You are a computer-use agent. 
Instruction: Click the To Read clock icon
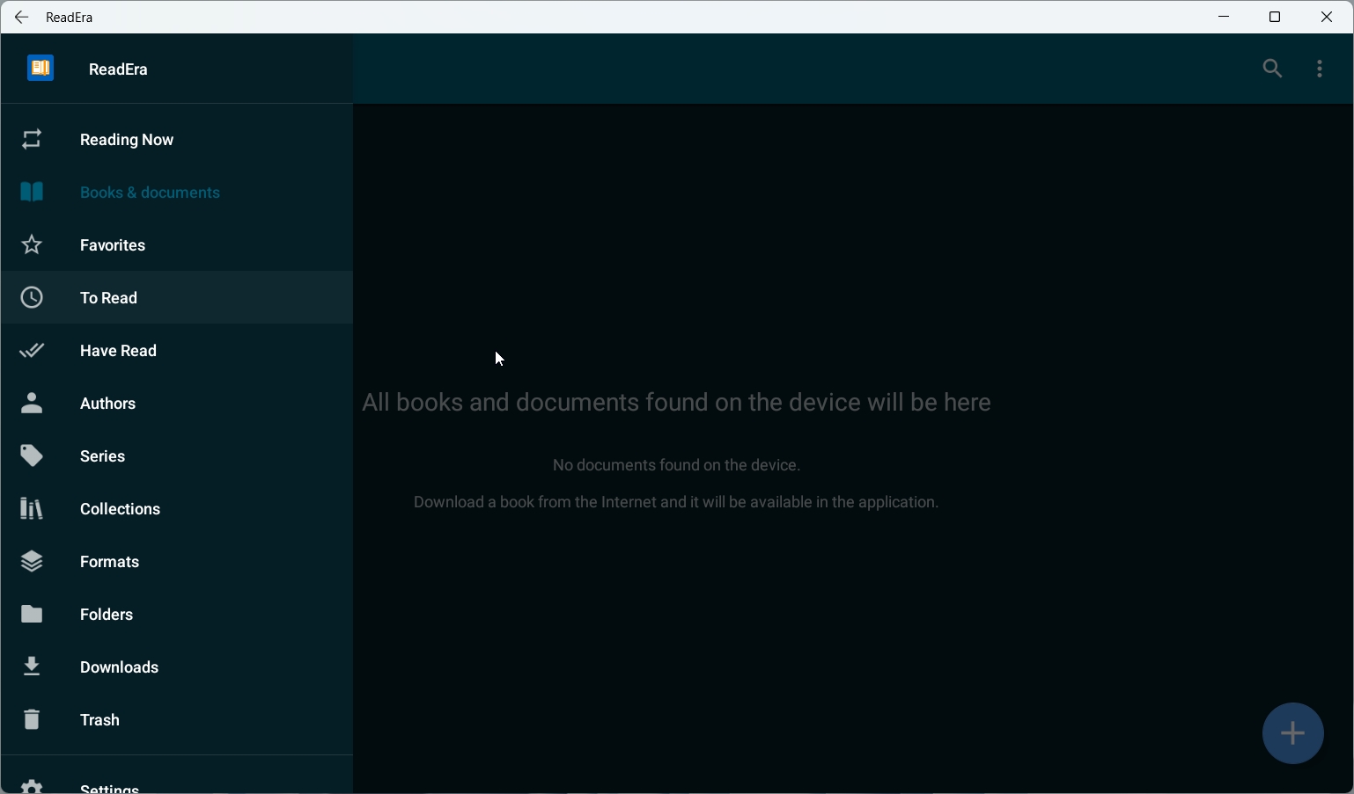click(x=32, y=298)
